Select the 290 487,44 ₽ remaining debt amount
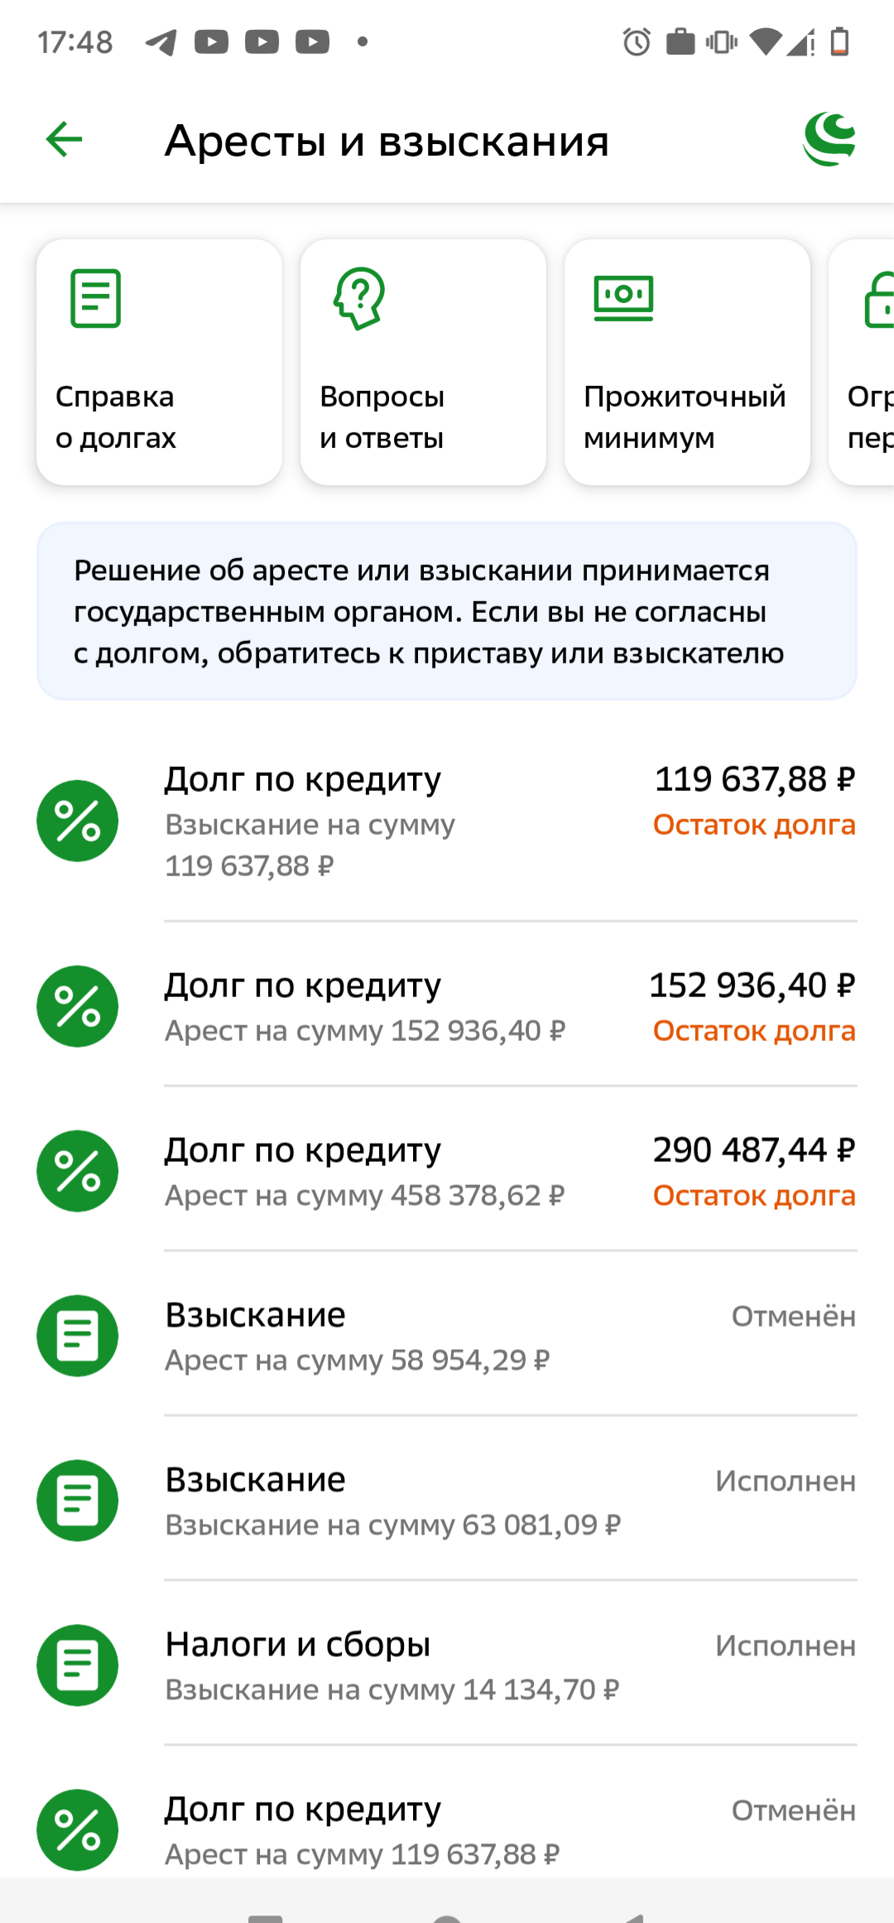Screen dimensions: 894x1923 pos(754,1149)
